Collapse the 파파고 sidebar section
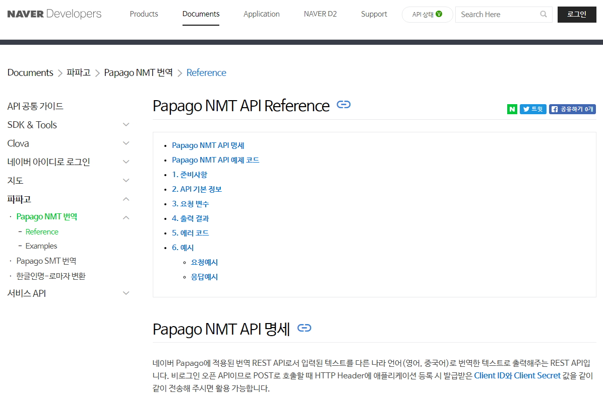Image resolution: width=603 pixels, height=395 pixels. [126, 199]
